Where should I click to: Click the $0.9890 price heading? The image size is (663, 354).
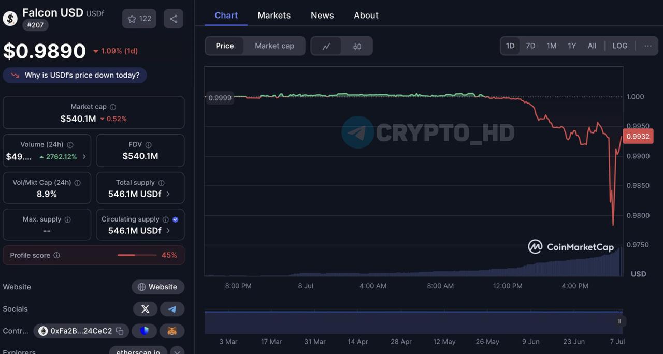click(45, 51)
